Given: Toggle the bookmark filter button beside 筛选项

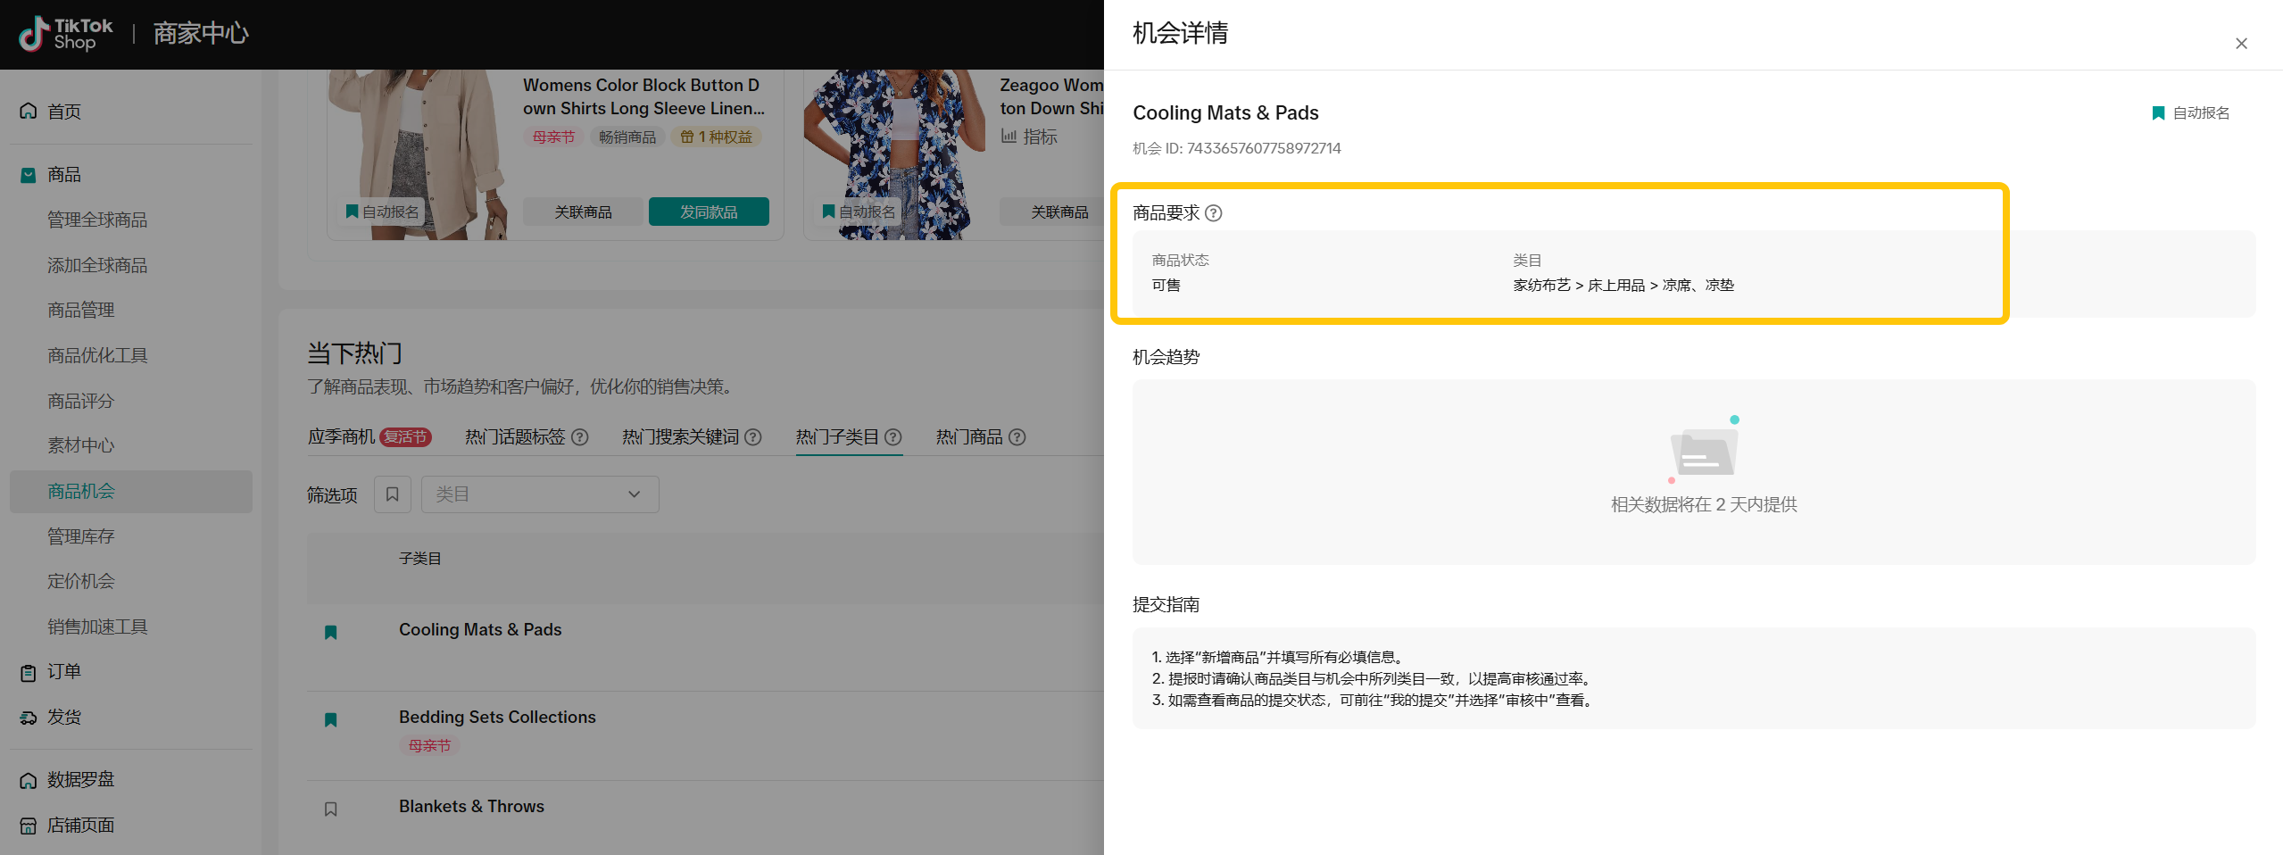Looking at the screenshot, I should (393, 494).
